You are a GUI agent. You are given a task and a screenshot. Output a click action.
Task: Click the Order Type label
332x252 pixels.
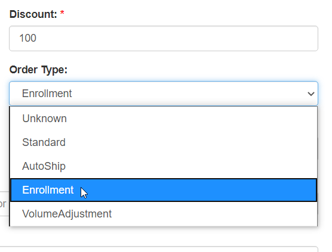tap(38, 70)
